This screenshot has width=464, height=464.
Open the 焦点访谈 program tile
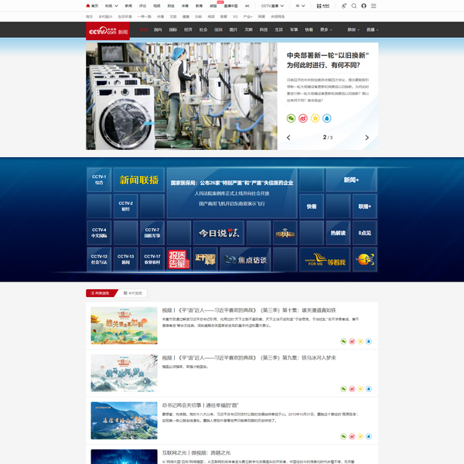(x=245, y=259)
